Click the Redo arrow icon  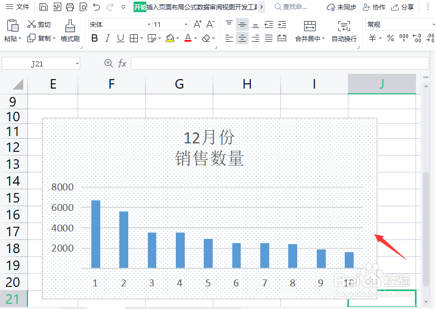[x=110, y=7]
